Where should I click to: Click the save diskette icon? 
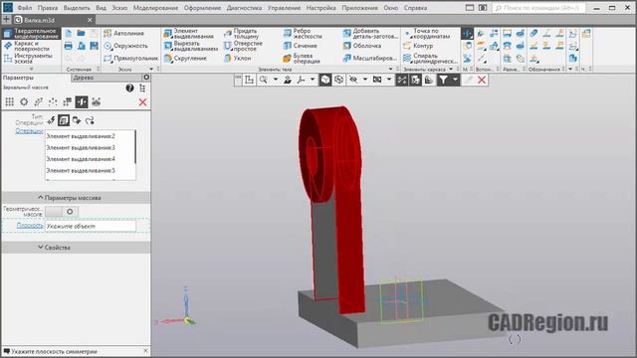point(95,46)
